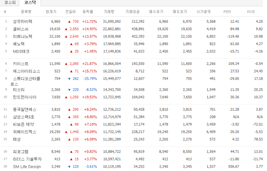Open 스튜디오산타클로스 stock details
Image resolution: width=267 pixels, height=171 pixels.
25,81
